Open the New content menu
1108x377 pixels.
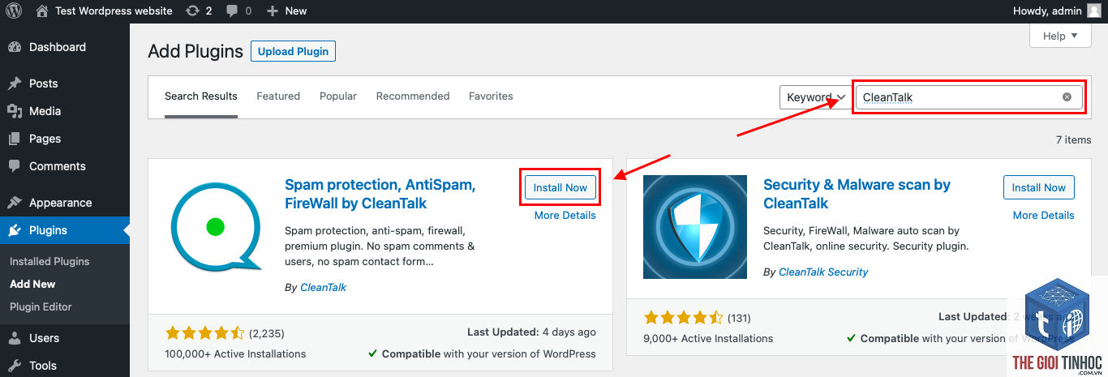point(286,11)
